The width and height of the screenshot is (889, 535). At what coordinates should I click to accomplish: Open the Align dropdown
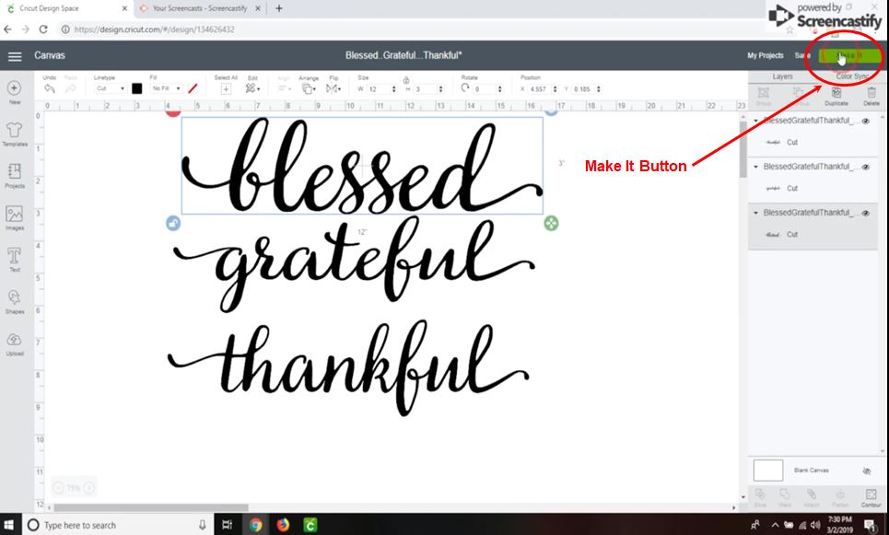coord(284,88)
